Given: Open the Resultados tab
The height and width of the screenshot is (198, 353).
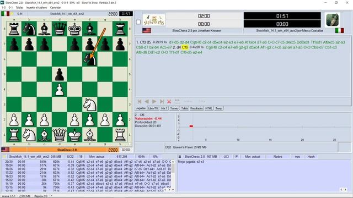Looking at the screenshot, I should tap(196, 108).
